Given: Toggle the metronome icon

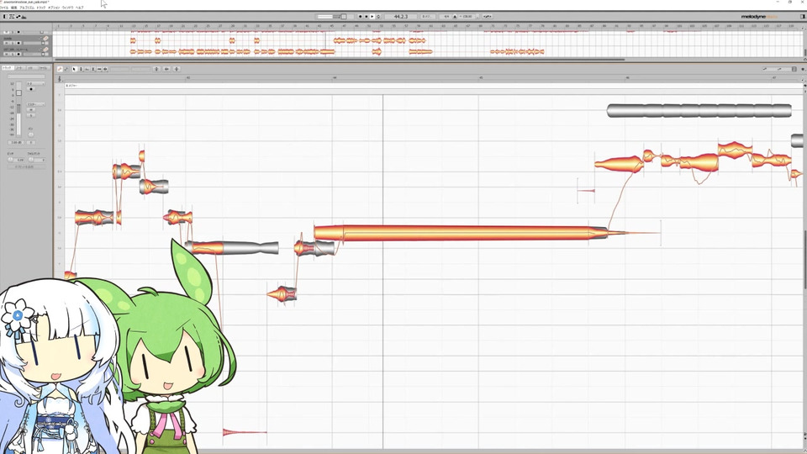Looking at the screenshot, I should pos(455,17).
